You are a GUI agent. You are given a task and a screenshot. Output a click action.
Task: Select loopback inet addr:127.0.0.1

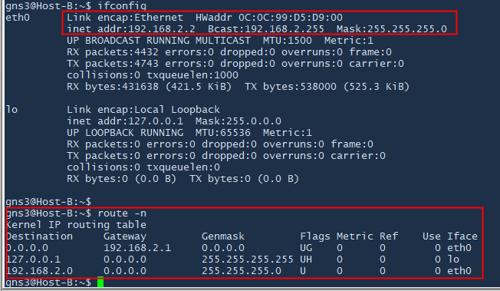point(125,121)
